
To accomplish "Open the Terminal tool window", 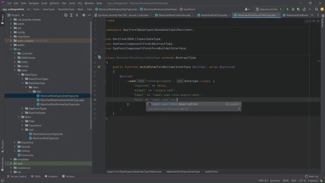I will click(68, 176).
